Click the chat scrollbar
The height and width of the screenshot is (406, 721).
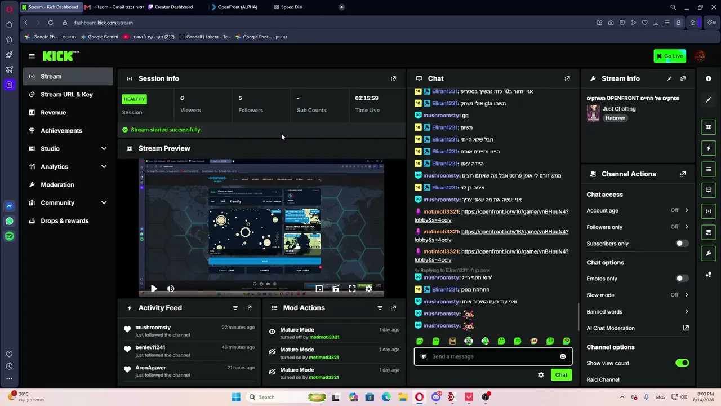pos(578,317)
